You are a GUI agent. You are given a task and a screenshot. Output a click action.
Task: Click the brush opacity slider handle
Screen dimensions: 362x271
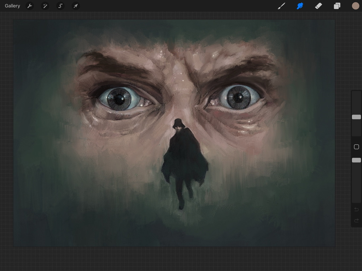point(356,160)
